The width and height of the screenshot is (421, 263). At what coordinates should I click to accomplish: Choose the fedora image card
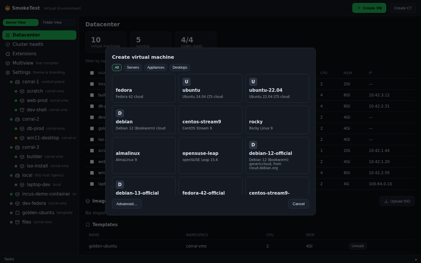(x=144, y=88)
